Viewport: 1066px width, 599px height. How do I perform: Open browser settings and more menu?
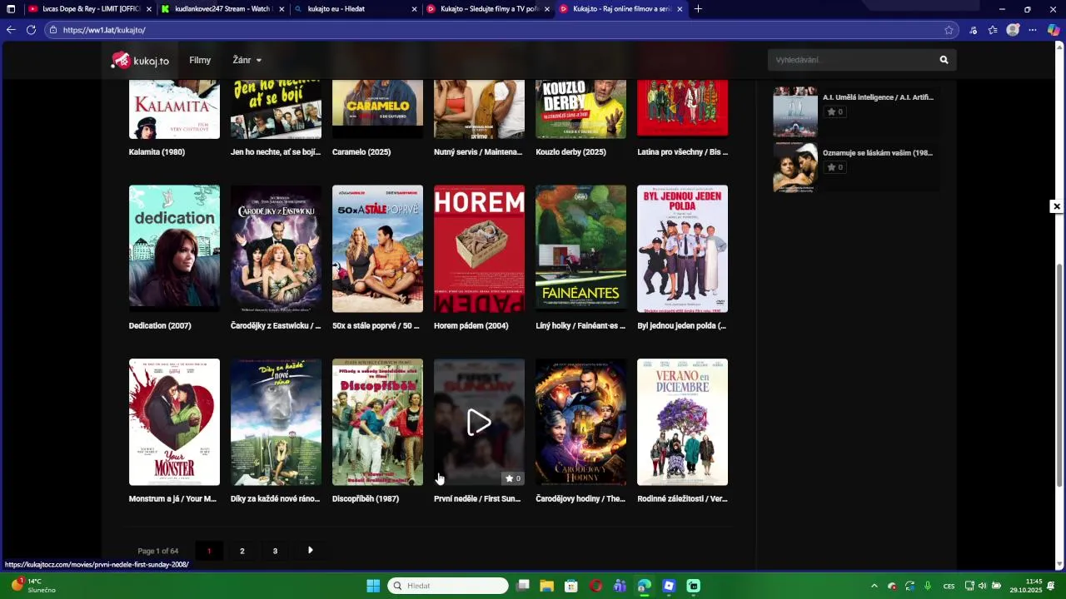coord(1033,30)
